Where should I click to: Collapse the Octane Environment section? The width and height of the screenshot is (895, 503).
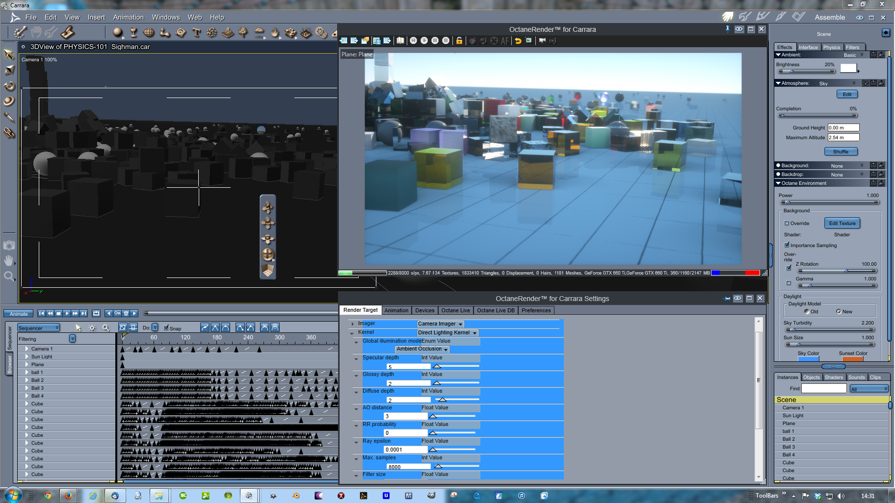(778, 183)
